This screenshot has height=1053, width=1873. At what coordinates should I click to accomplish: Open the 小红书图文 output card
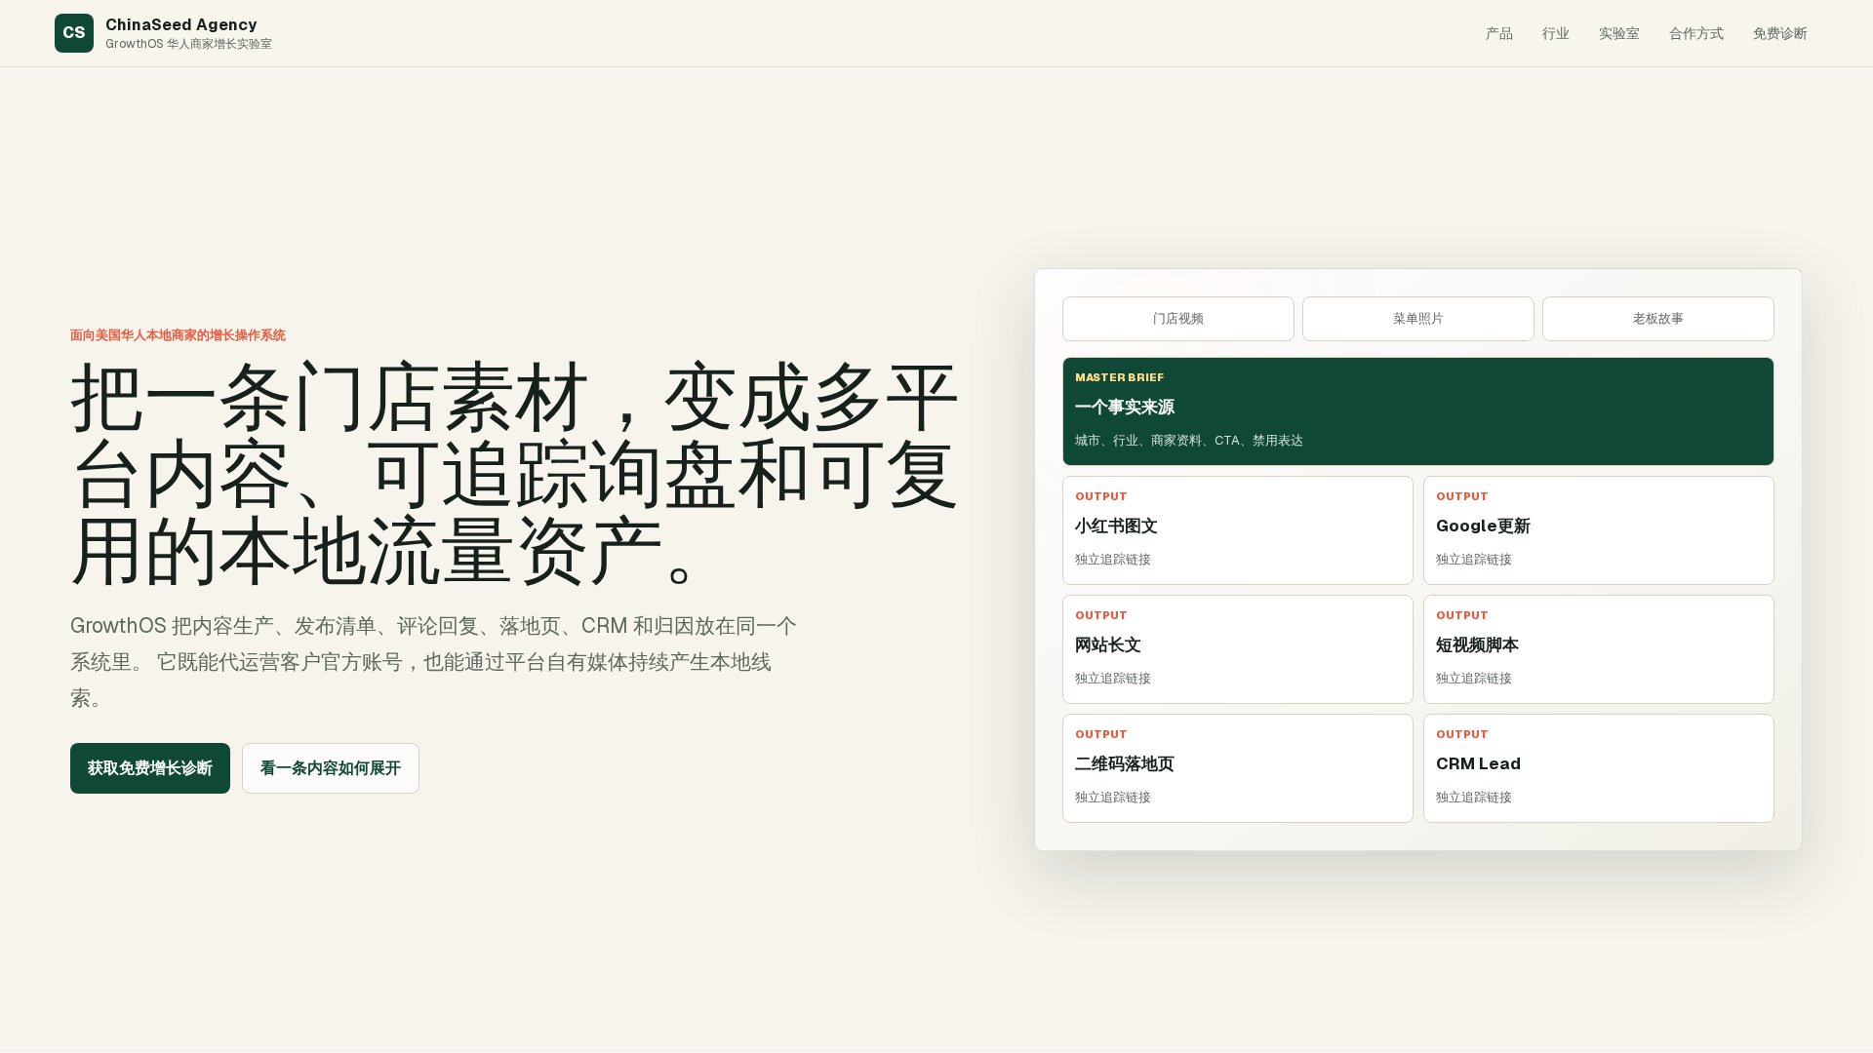(1238, 530)
